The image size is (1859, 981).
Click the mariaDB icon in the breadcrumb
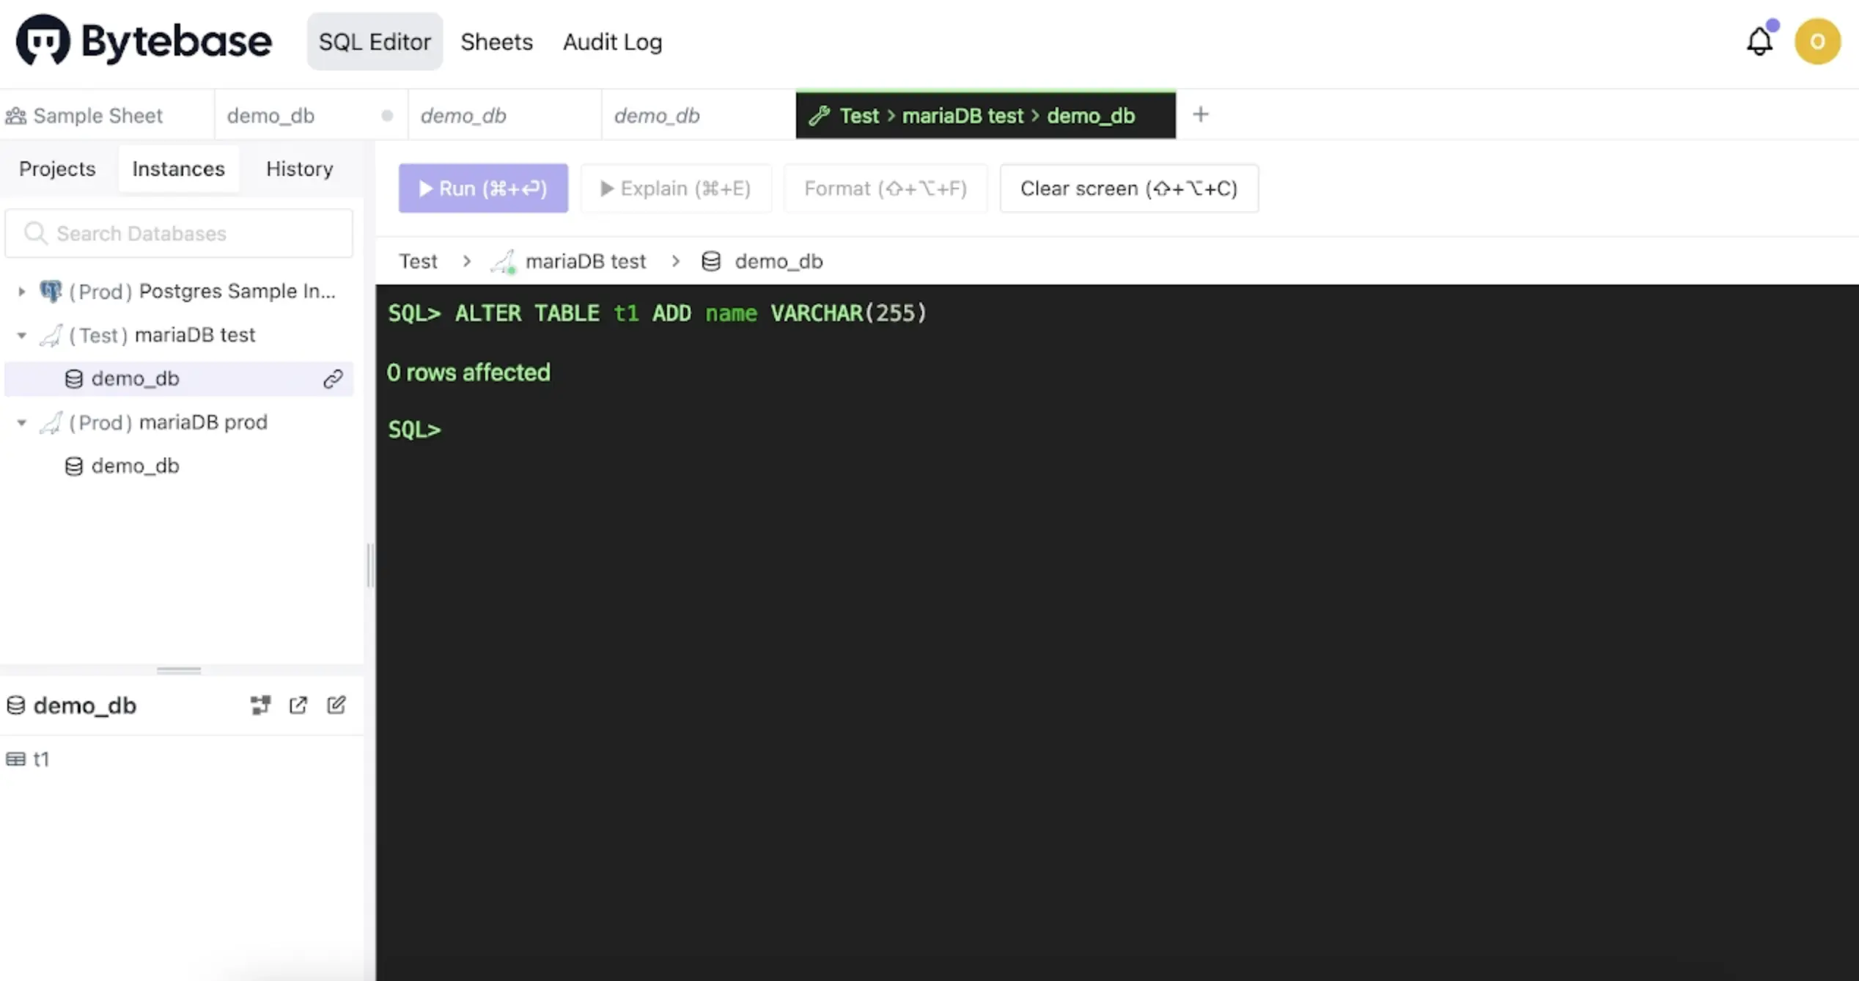pos(504,261)
